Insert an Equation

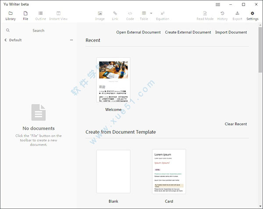pyautogui.click(x=163, y=16)
